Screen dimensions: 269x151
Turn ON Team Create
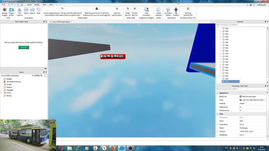tap(24, 47)
